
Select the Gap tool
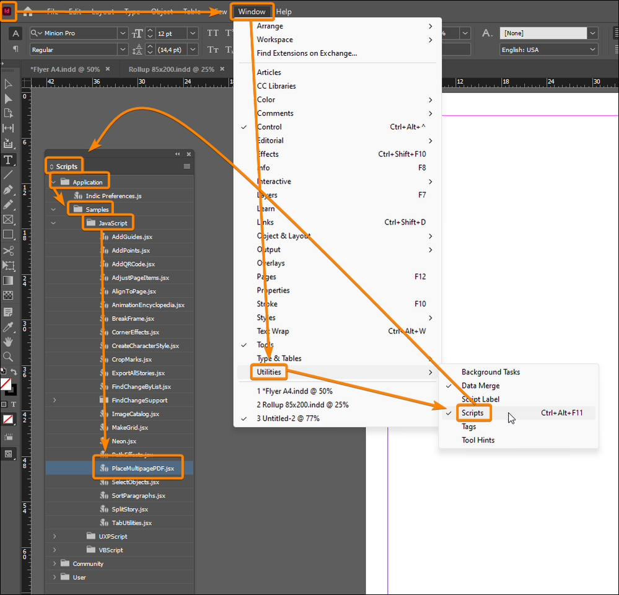[8, 128]
